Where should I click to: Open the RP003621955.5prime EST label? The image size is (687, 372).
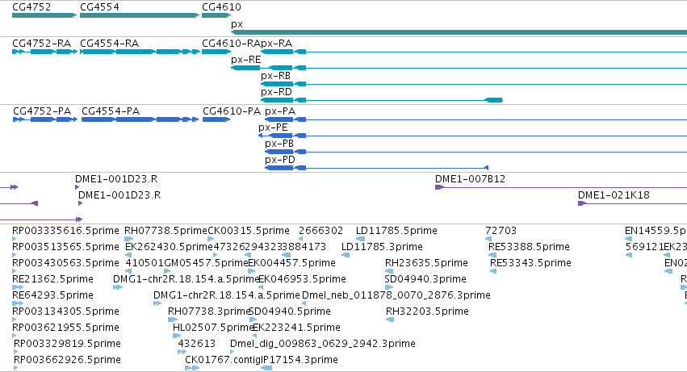[x=65, y=328]
